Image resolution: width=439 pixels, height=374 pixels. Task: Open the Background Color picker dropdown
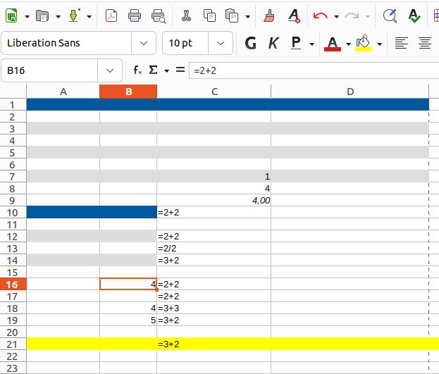tap(379, 44)
